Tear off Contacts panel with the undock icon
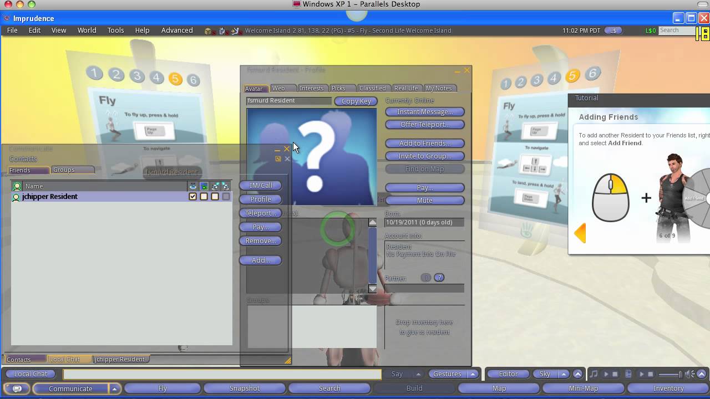This screenshot has height=399, width=710. [278, 159]
